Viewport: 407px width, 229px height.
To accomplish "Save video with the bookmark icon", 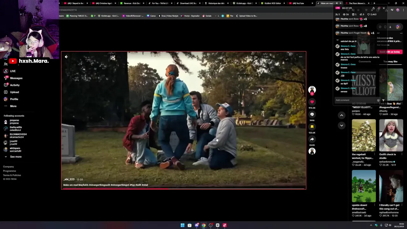I will (312, 127).
